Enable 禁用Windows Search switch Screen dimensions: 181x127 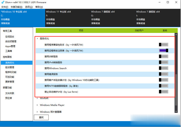click(163, 68)
